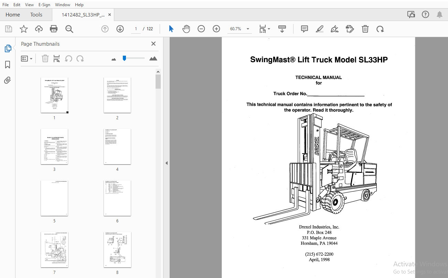
Task: Open the Window menu
Action: pos(63,5)
